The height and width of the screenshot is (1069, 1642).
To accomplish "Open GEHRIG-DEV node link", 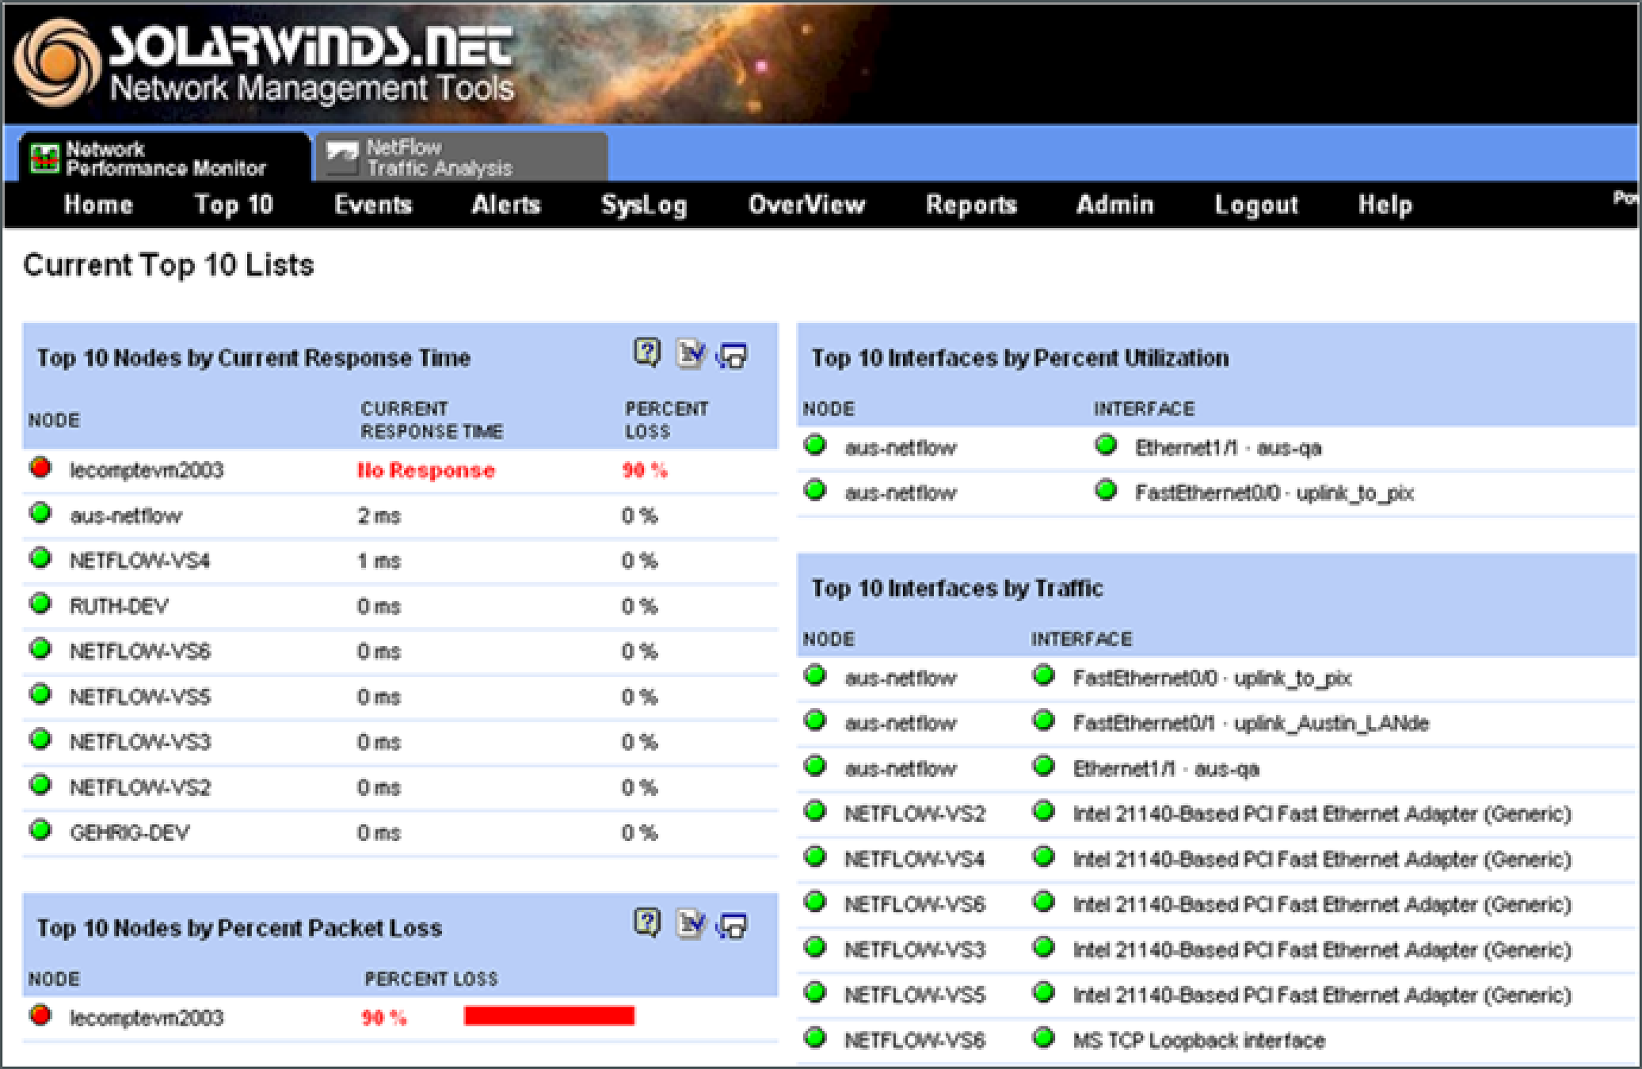I will point(129,833).
